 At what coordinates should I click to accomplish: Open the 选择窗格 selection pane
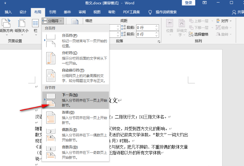198,34
